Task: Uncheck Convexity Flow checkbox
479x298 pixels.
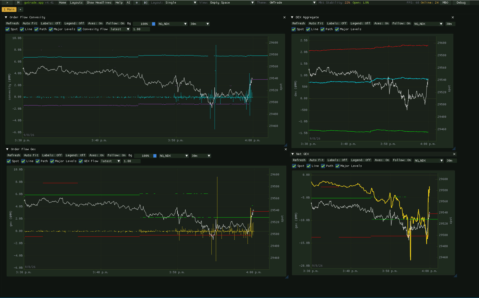Action: [x=80, y=29]
